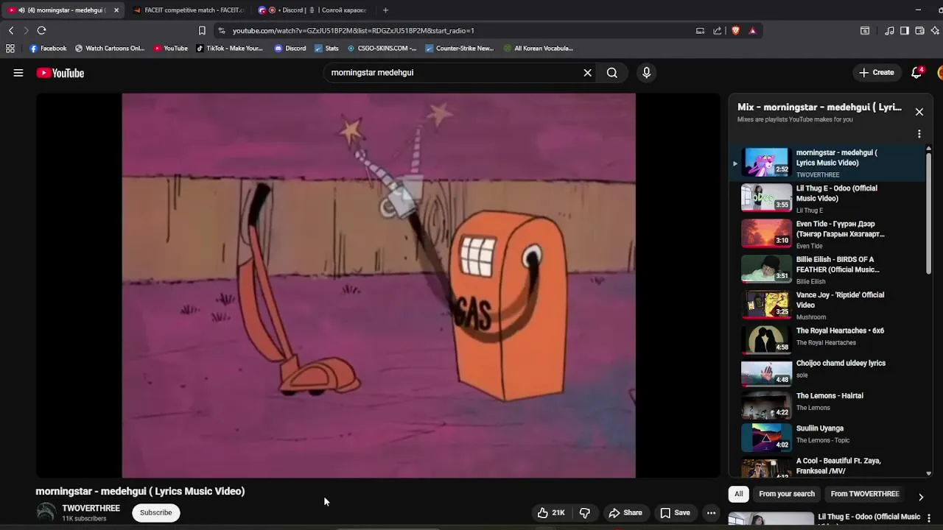Click the playlist panel scrollbar

928,213
